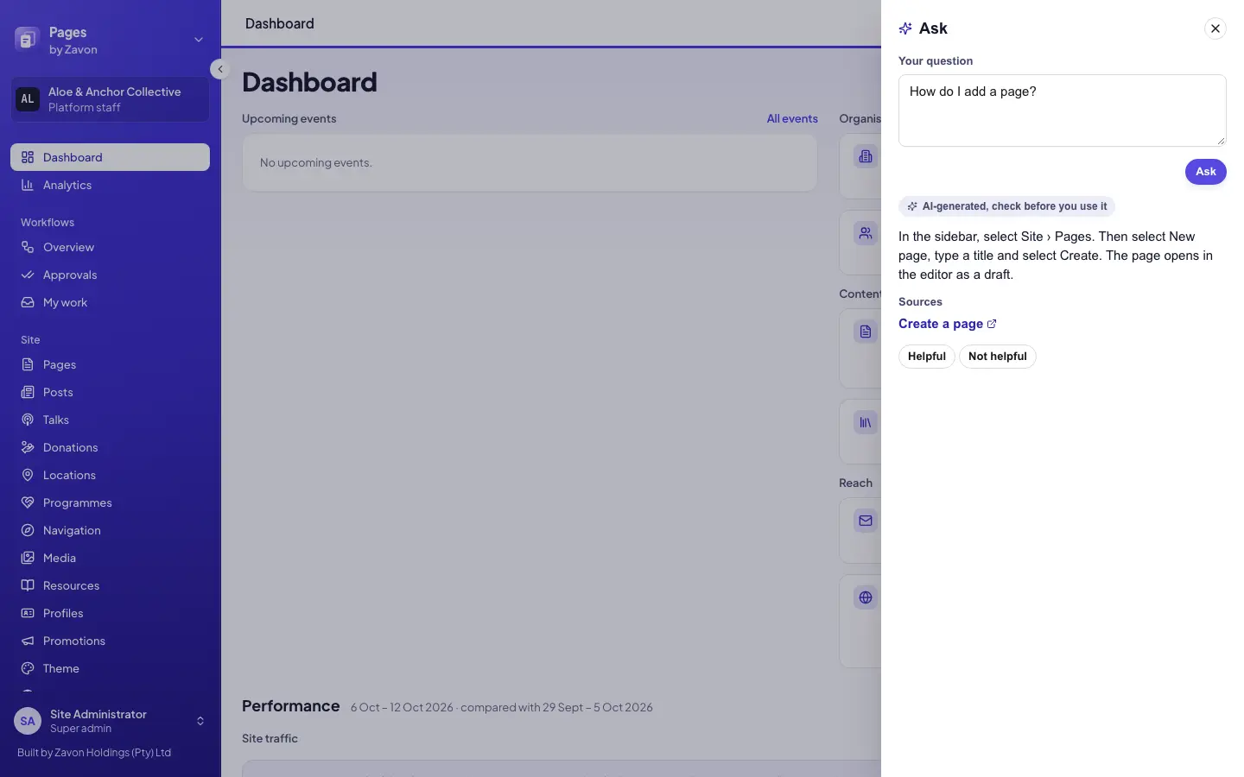The height and width of the screenshot is (777, 1244).
Task: Click the Locations map pin icon
Action: 28,475
